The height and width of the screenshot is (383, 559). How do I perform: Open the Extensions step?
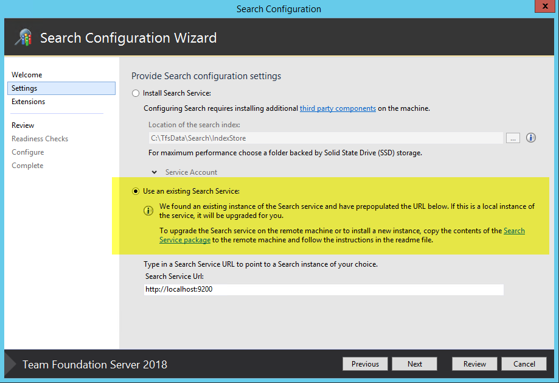point(28,102)
